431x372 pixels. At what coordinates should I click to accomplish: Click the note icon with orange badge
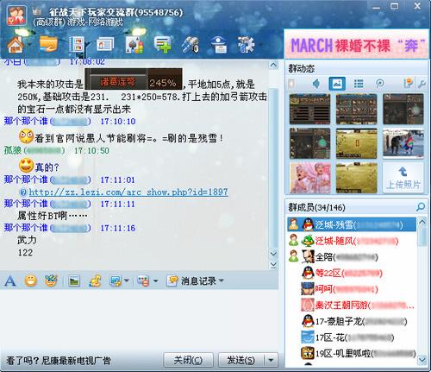tap(408, 83)
